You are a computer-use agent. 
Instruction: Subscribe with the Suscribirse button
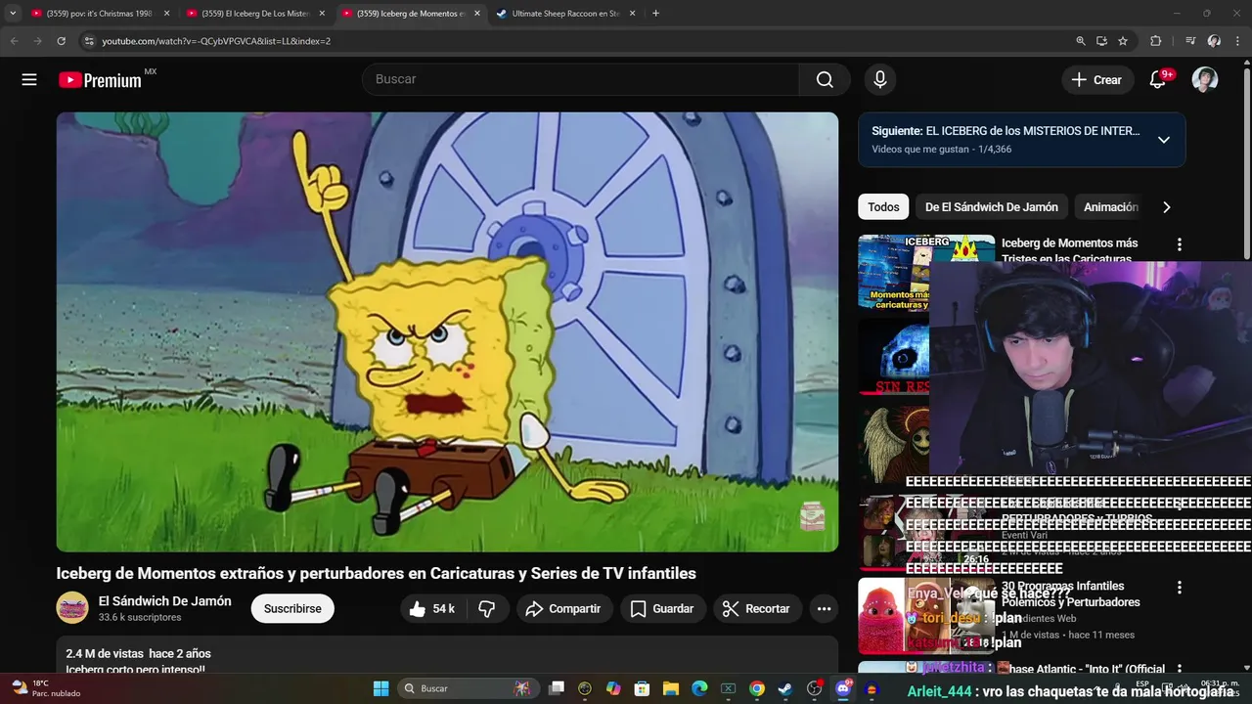coord(292,609)
